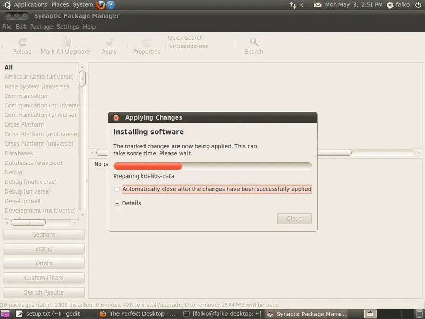Switch to falko@falko-desktop terminal window
425x319 pixels.
click(x=223, y=314)
